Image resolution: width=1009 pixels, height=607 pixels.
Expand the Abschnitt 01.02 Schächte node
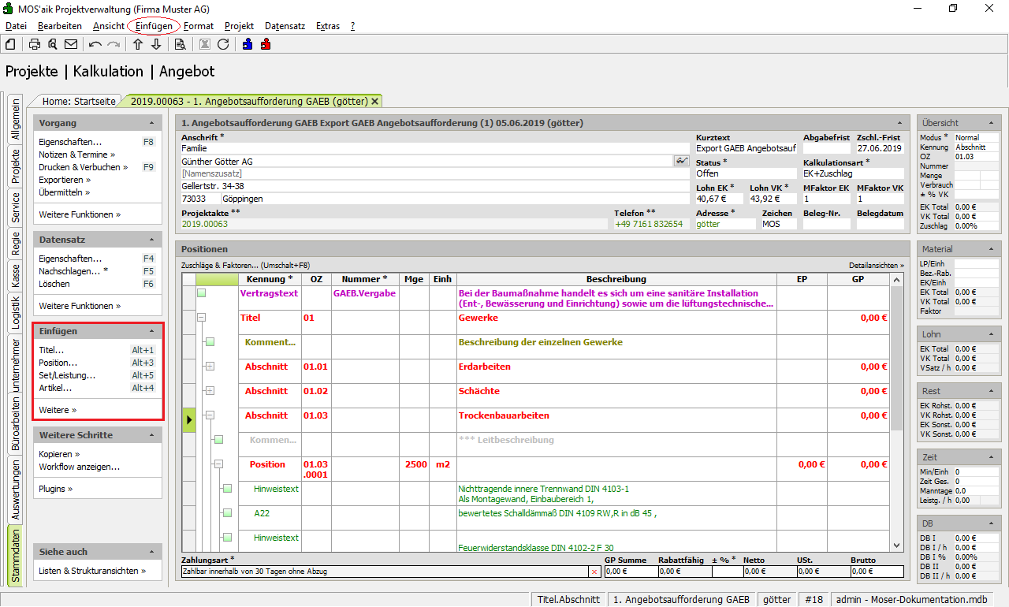point(210,391)
